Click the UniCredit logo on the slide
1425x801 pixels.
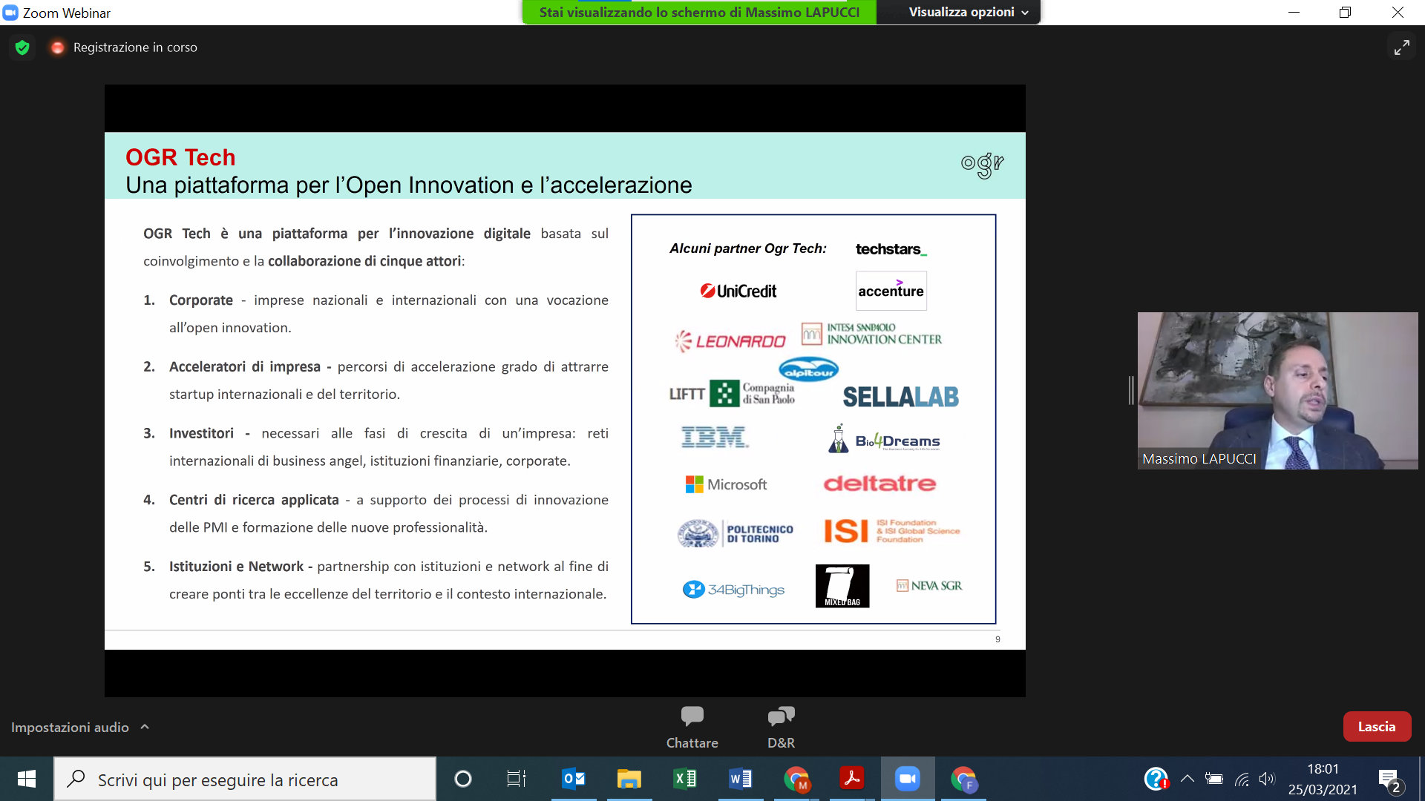pyautogui.click(x=738, y=291)
